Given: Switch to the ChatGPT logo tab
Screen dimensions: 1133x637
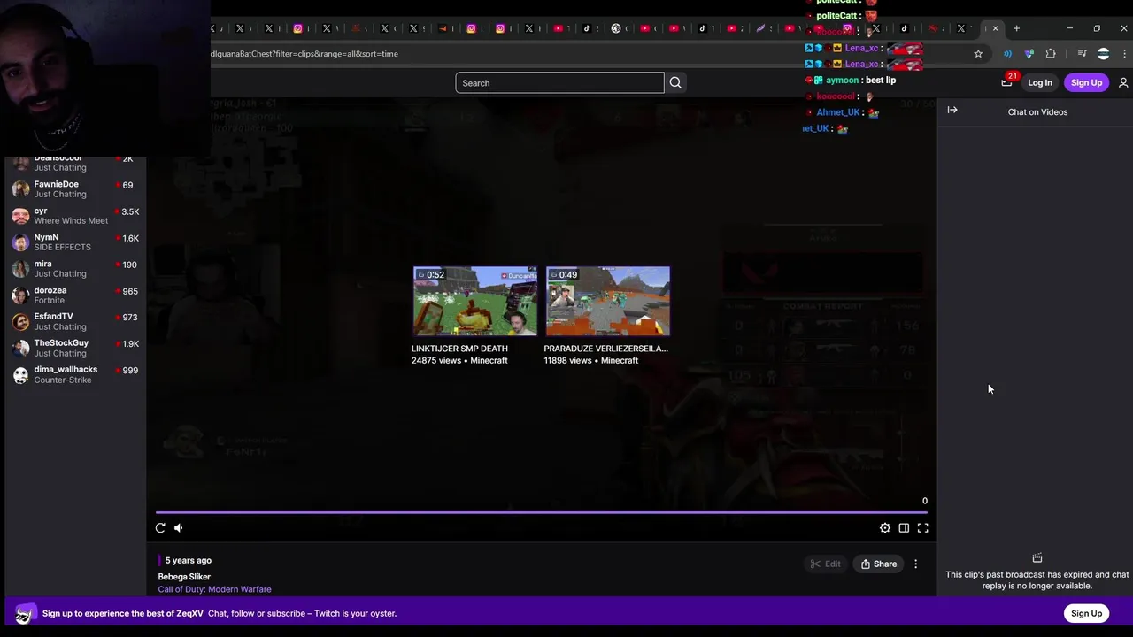Looking at the screenshot, I should click(616, 28).
